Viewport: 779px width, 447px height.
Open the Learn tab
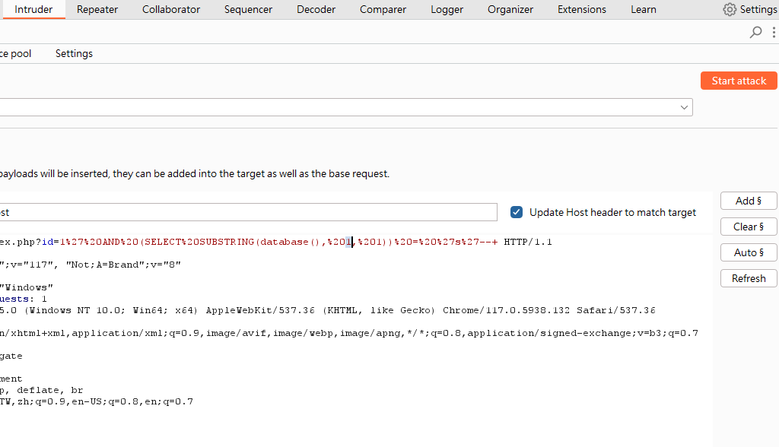tap(644, 9)
